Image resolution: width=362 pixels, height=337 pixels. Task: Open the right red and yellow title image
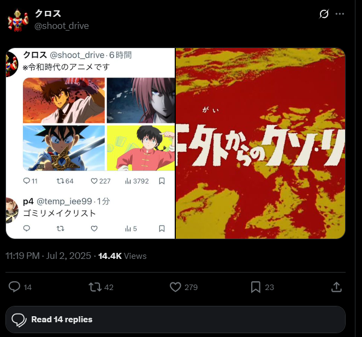tap(260, 143)
